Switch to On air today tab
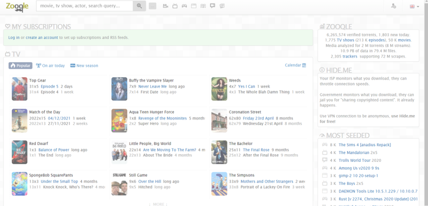428x206 pixels. pyautogui.click(x=50, y=66)
